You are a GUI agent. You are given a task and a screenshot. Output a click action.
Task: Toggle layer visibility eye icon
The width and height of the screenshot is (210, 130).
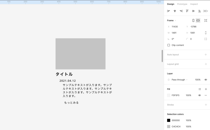[206, 80]
